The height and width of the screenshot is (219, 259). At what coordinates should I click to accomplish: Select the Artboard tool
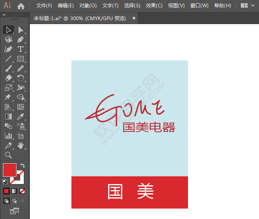pos(21,136)
